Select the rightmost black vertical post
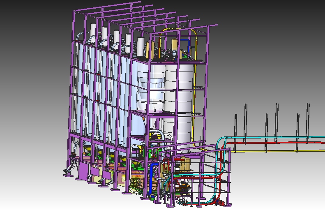 tap(308, 115)
